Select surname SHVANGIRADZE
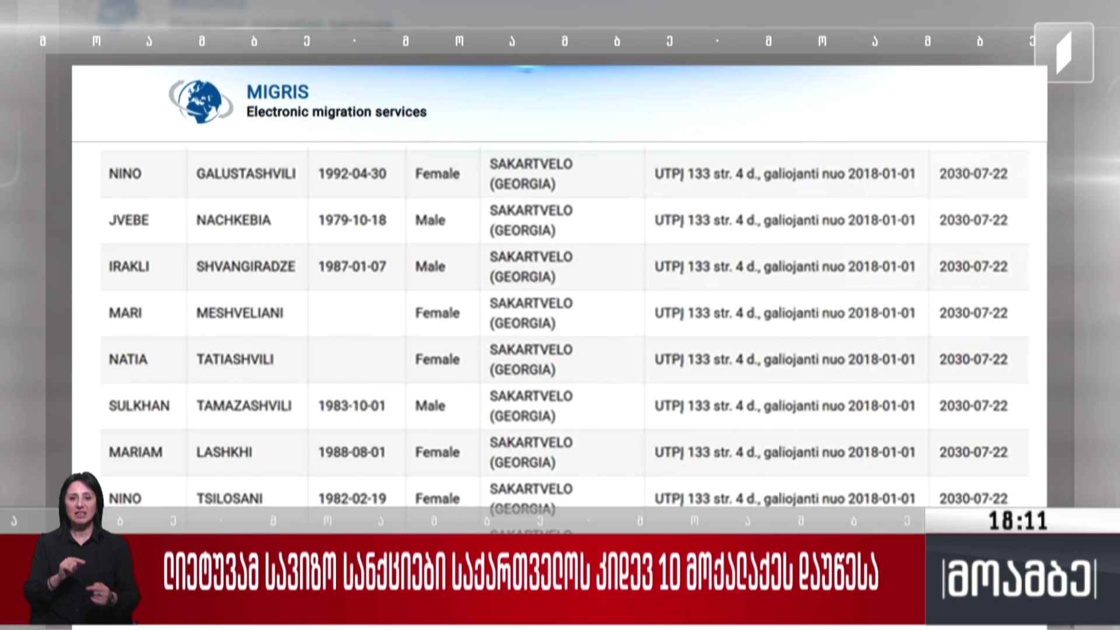This screenshot has height=630, width=1120. point(245,267)
